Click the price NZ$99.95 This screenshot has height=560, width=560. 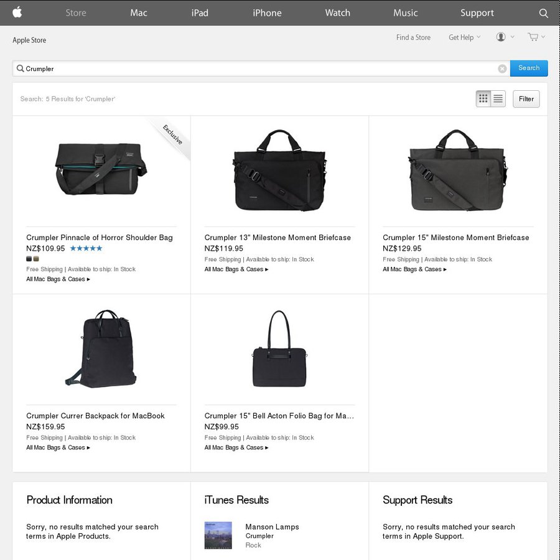pyautogui.click(x=222, y=426)
